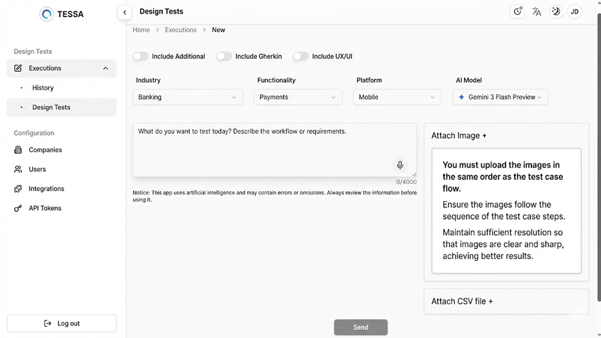Click the microphone voice input icon
The height and width of the screenshot is (338, 601).
(399, 165)
